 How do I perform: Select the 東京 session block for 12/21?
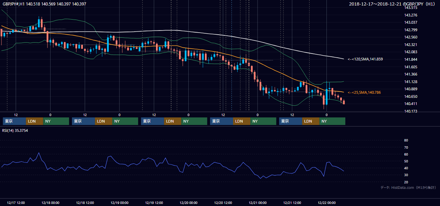click(291, 121)
